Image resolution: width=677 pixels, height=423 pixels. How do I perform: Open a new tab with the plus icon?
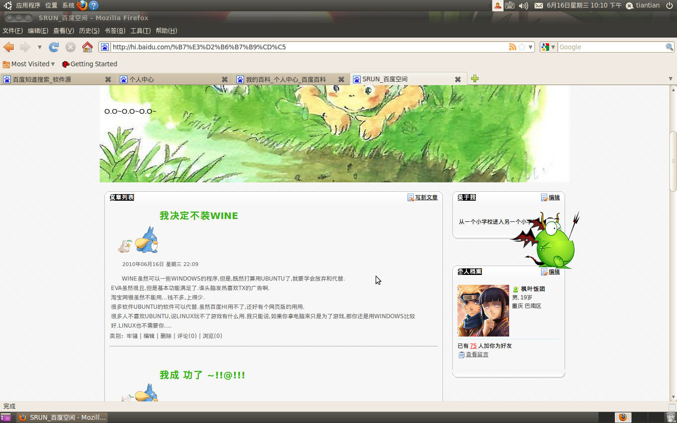[475, 78]
